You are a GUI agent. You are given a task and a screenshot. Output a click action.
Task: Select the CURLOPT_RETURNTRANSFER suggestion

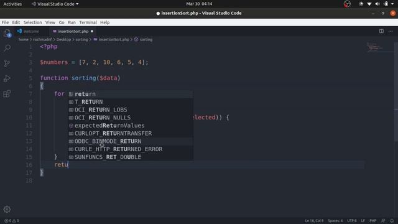coord(131,133)
